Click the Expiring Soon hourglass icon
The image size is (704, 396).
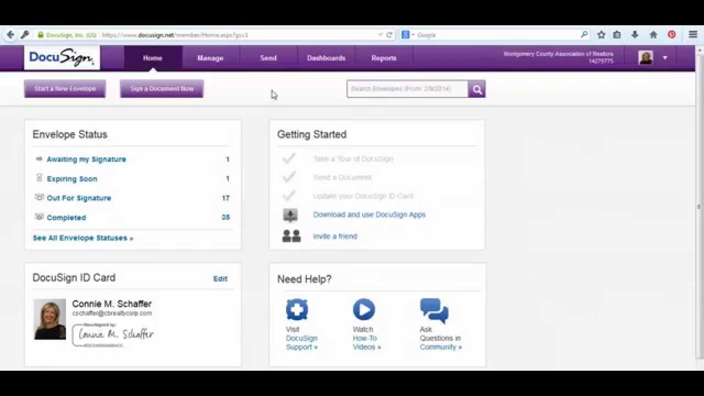coord(39,178)
